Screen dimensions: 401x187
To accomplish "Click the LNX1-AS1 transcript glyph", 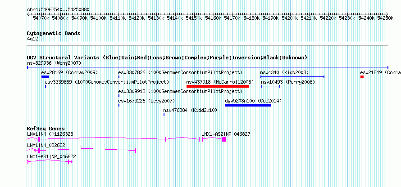I will [50, 162].
